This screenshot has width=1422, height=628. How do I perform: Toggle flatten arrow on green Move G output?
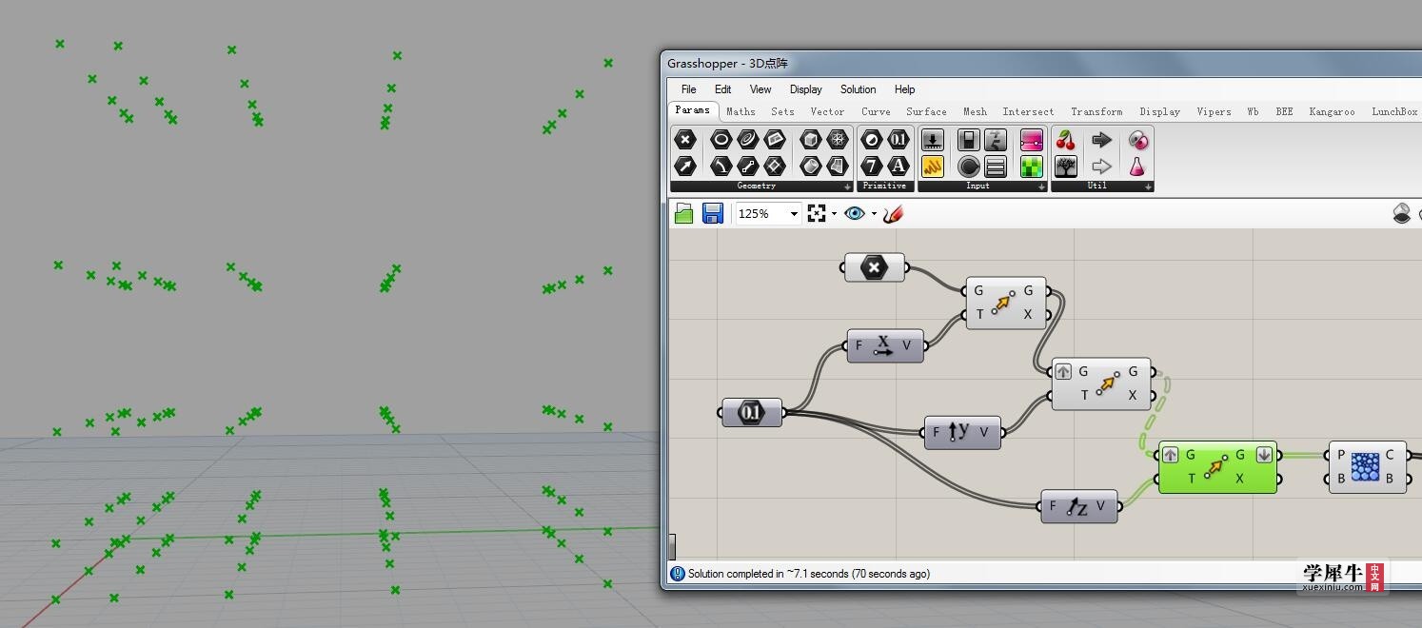click(x=1263, y=455)
